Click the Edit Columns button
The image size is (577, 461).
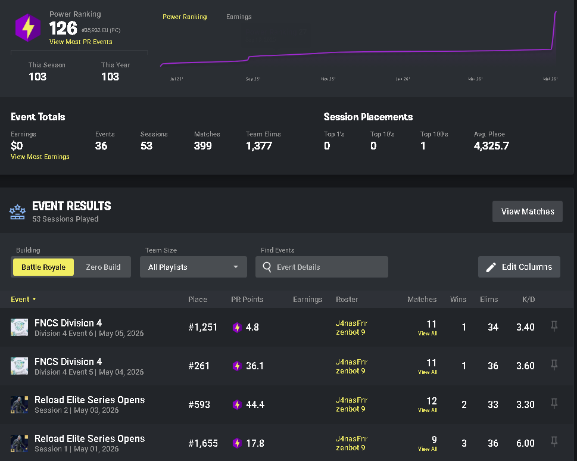tap(519, 267)
